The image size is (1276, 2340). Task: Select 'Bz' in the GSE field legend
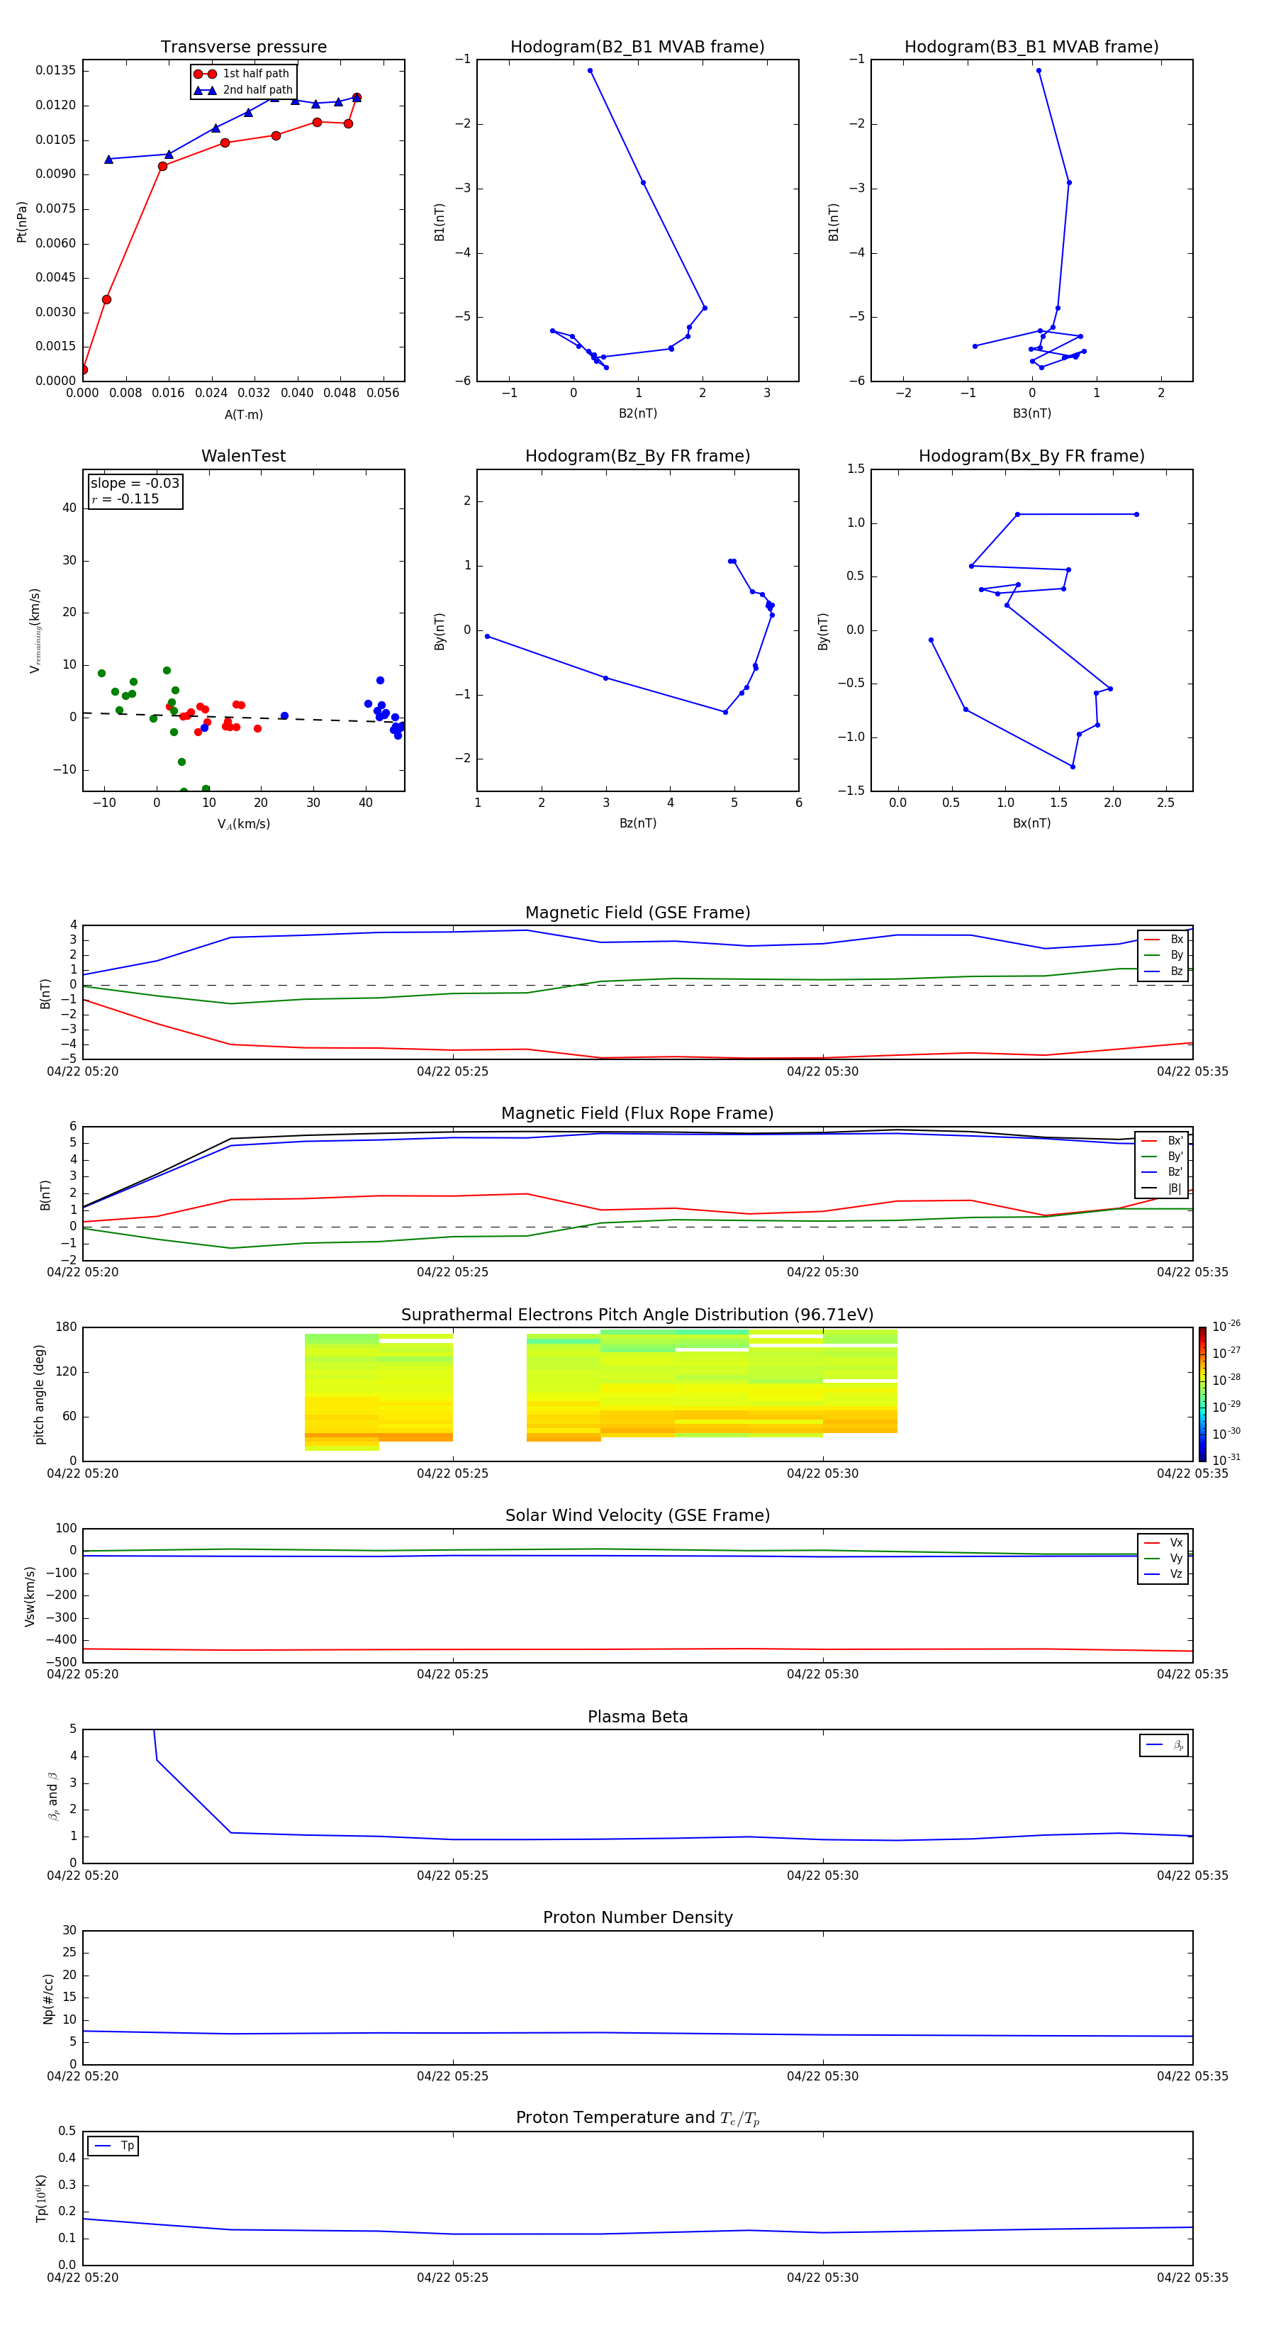[x=1163, y=971]
